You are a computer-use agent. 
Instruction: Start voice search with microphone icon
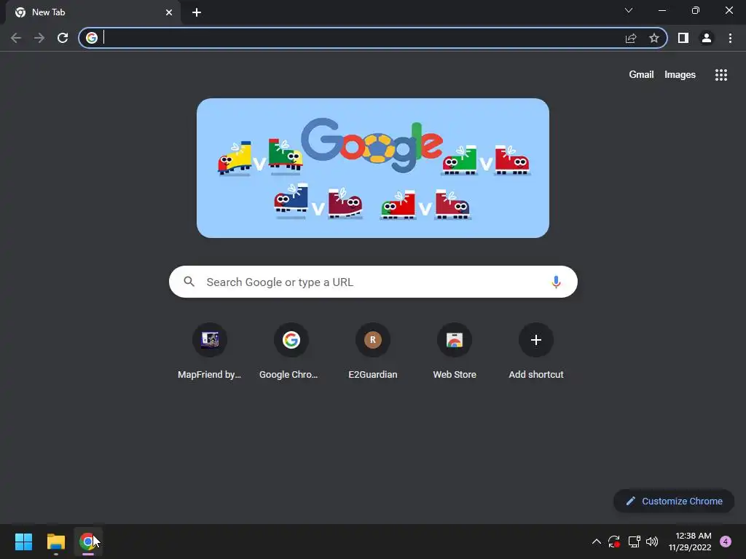[x=556, y=282]
